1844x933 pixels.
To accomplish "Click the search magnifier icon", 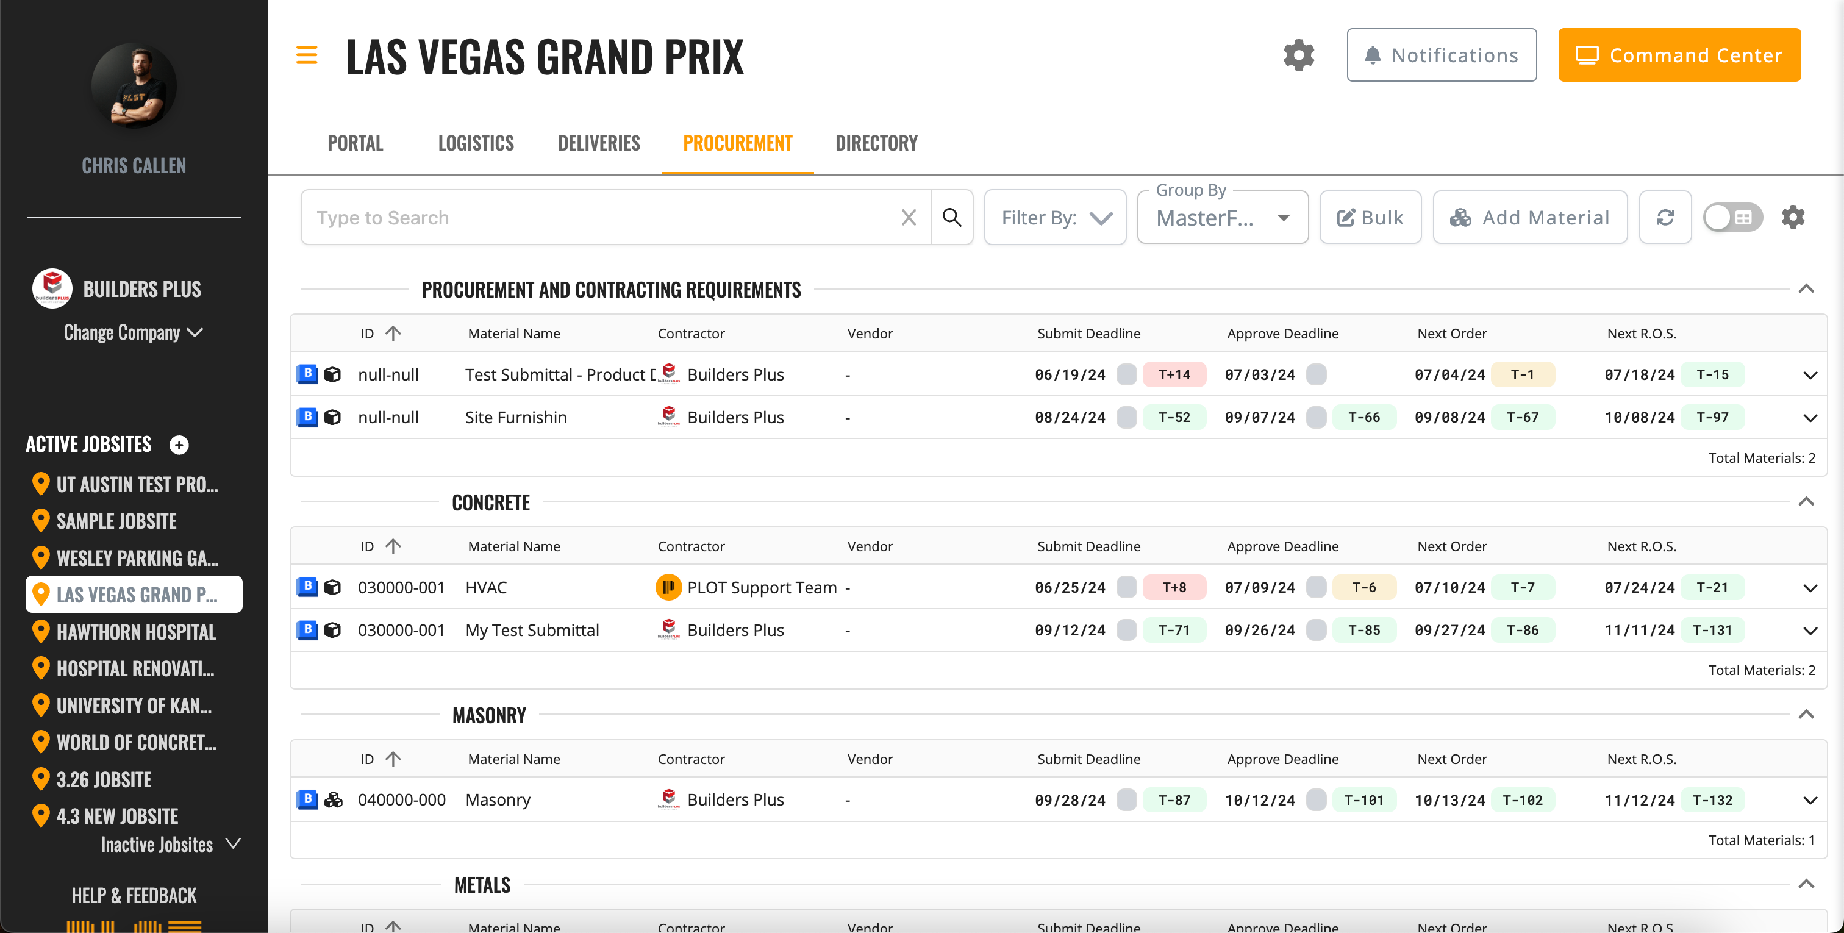I will [951, 218].
